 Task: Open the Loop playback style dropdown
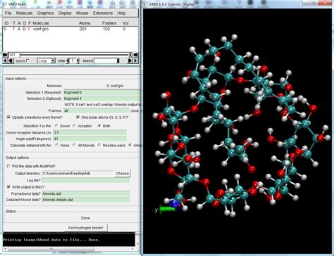tap(47, 60)
